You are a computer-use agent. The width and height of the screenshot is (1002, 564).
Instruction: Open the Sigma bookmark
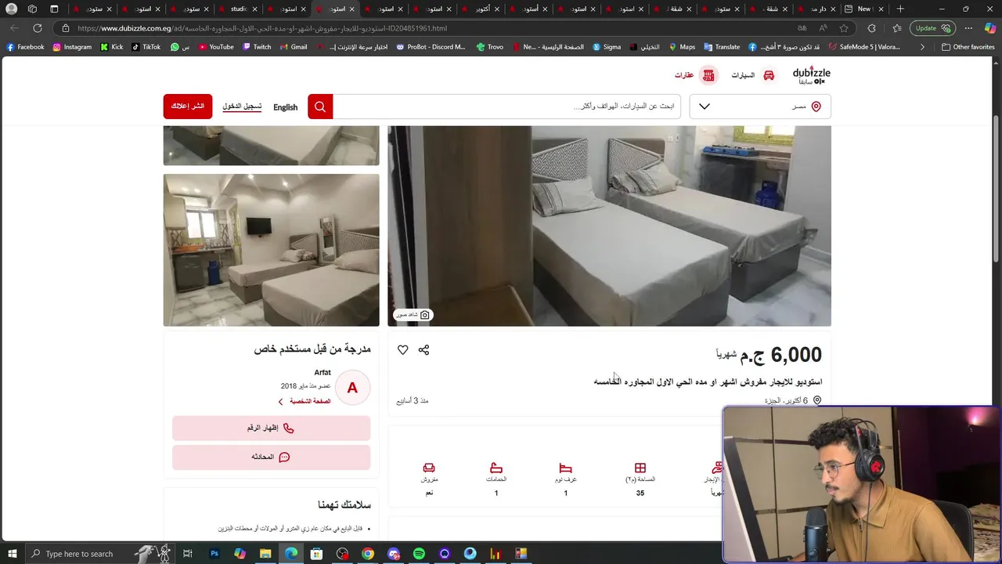606,47
